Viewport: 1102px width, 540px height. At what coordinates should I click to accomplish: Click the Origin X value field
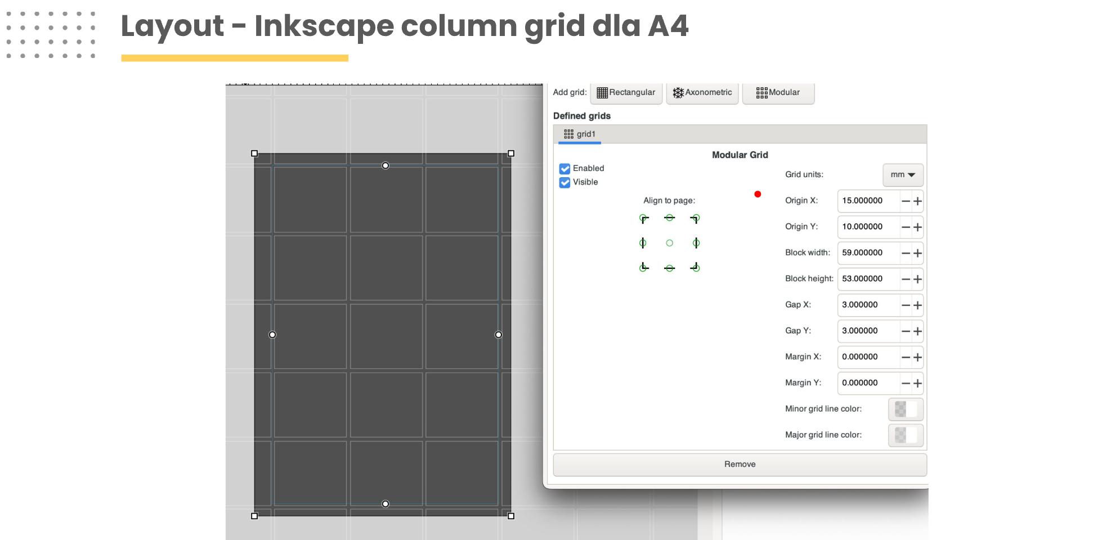click(868, 201)
